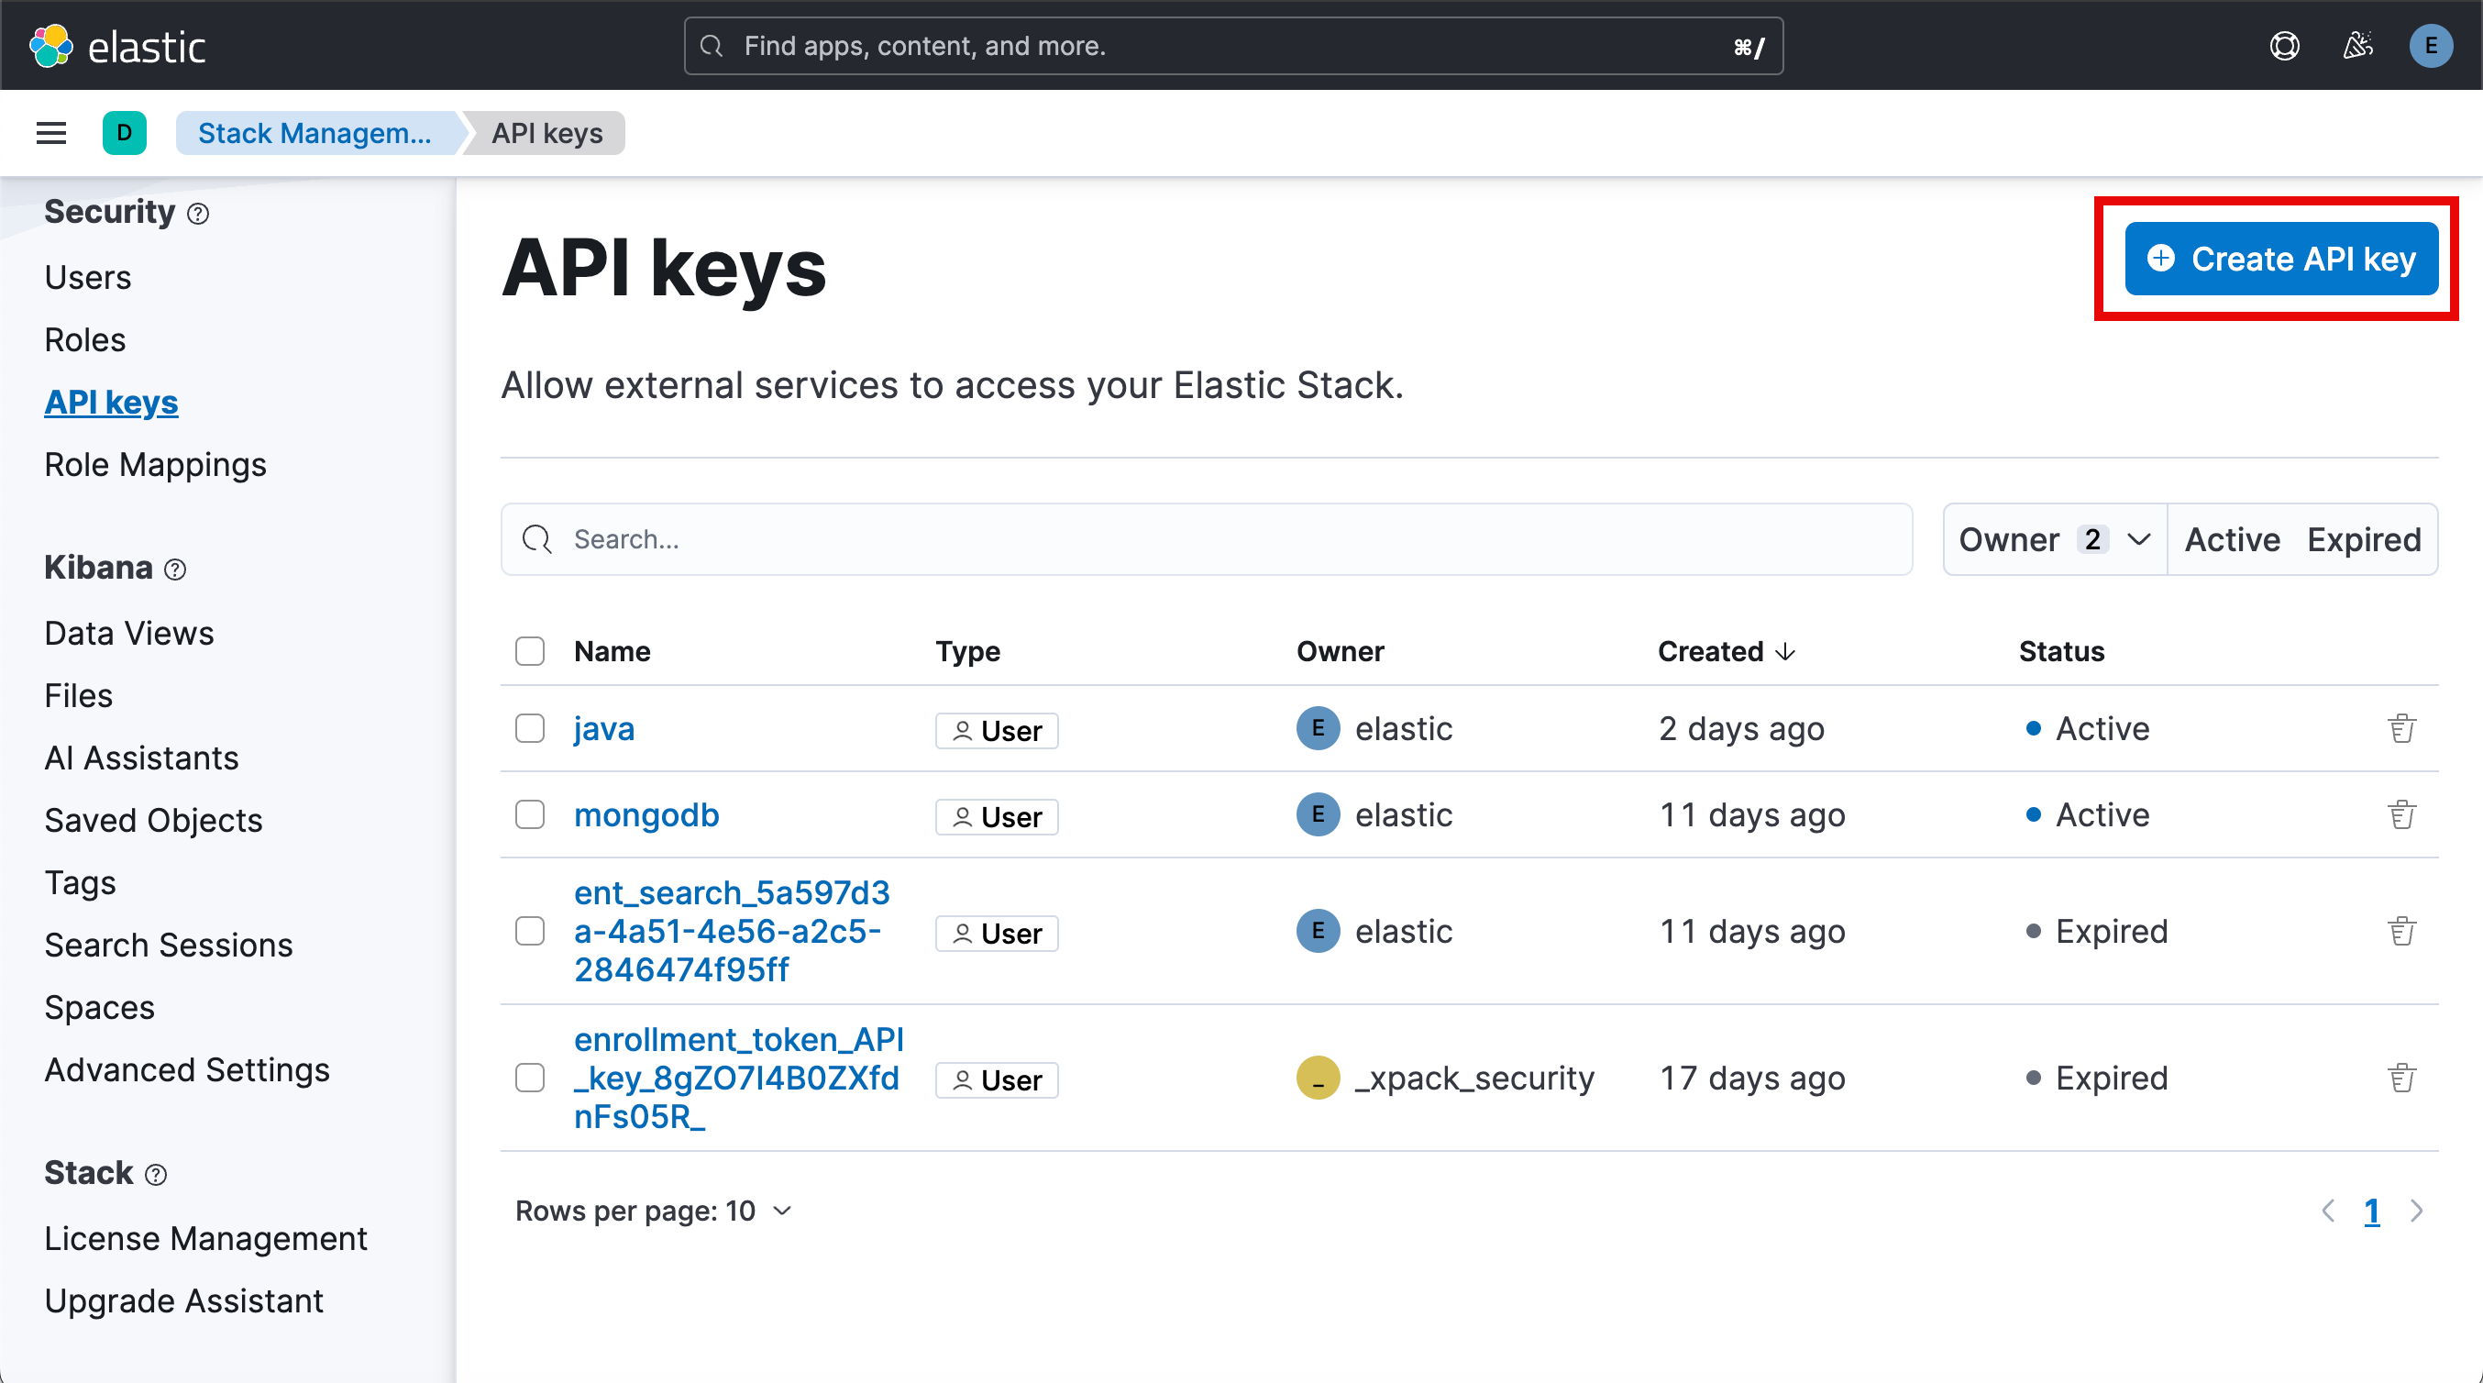Open Role Mappings in the sidebar
This screenshot has height=1383, width=2483.
[x=155, y=464]
